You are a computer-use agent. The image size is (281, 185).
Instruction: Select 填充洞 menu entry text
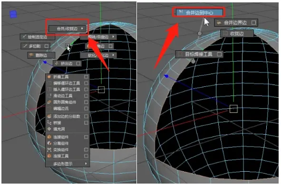(x=59, y=129)
